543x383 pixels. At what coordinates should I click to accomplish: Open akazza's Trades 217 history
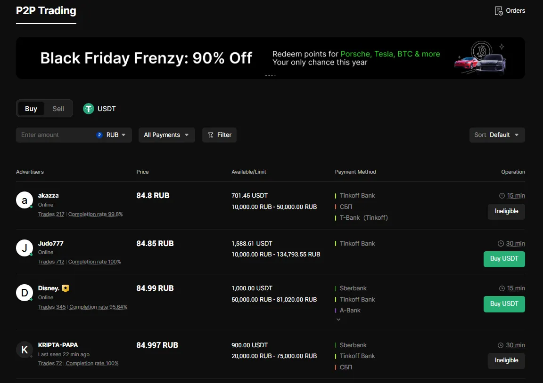[51, 214]
